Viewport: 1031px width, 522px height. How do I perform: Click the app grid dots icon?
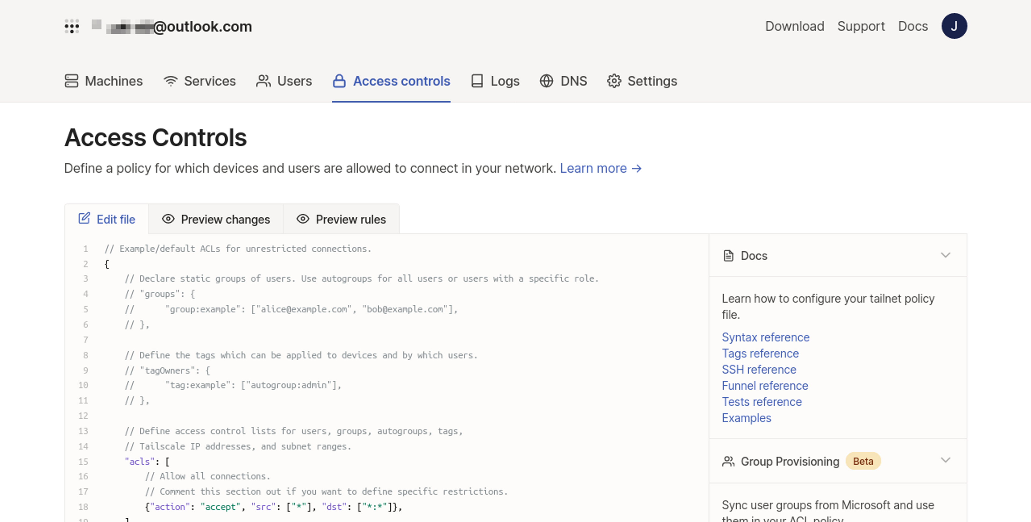click(72, 26)
